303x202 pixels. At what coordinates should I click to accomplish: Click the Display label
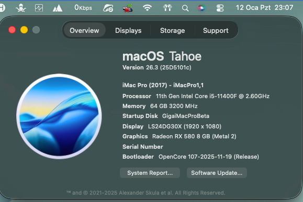click(133, 126)
